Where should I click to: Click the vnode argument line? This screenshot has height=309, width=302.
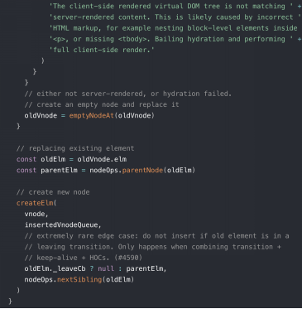[36, 214]
